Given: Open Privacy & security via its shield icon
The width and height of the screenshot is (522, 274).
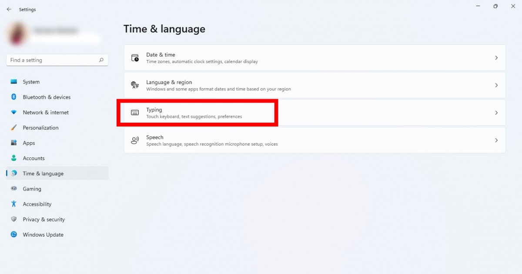Looking at the screenshot, I should click(14, 219).
